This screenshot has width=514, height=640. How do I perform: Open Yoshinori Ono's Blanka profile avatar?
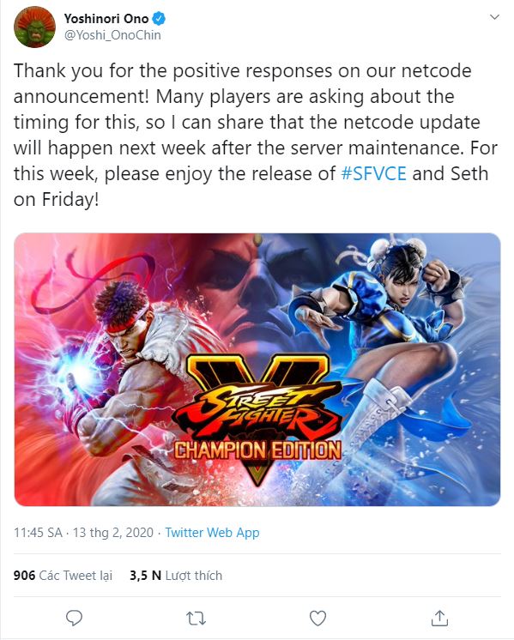tap(34, 27)
